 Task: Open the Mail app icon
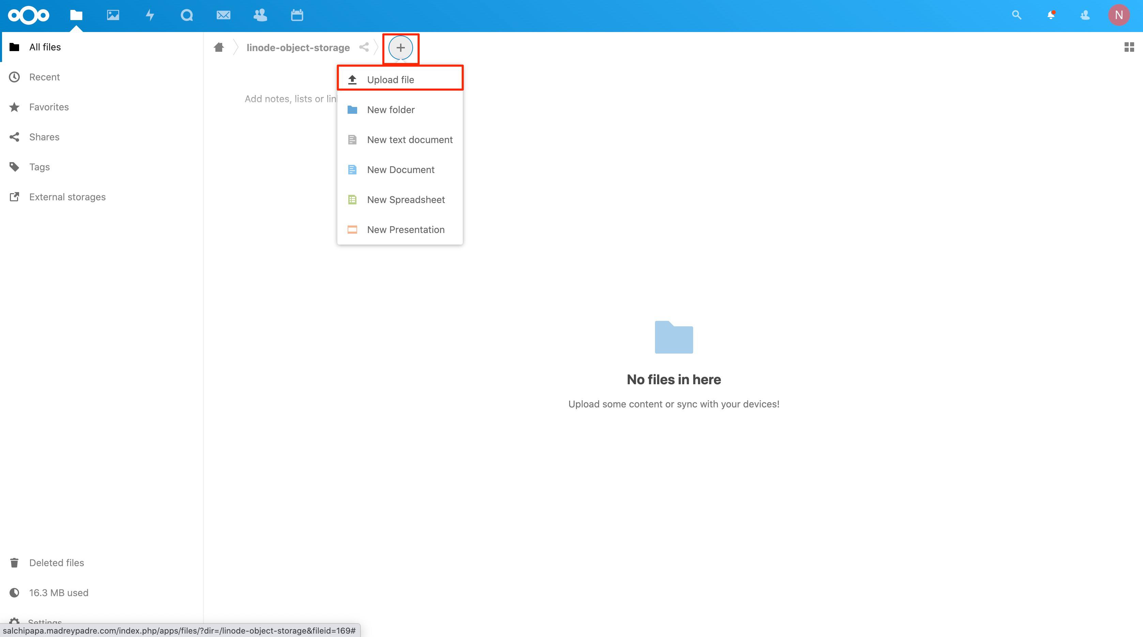(x=224, y=15)
